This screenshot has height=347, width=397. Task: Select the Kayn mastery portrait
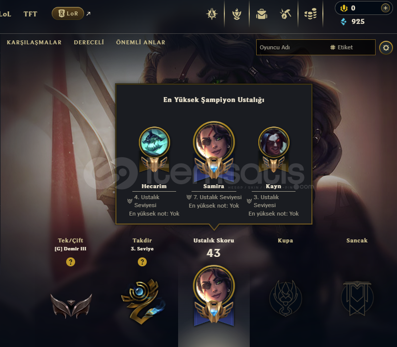[x=274, y=142]
